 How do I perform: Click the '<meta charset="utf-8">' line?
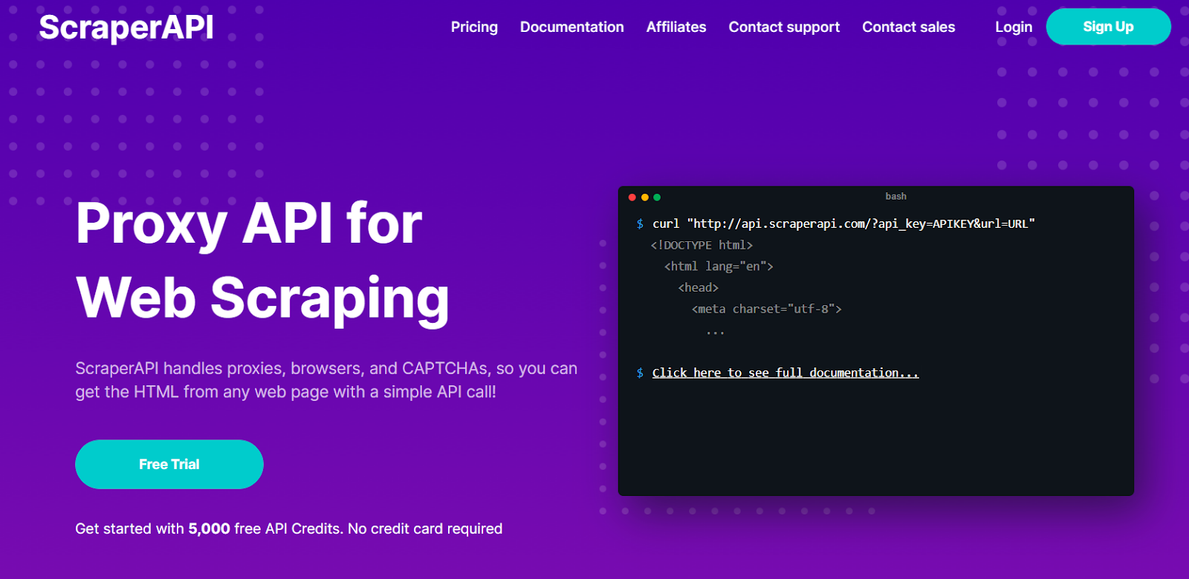pos(767,309)
